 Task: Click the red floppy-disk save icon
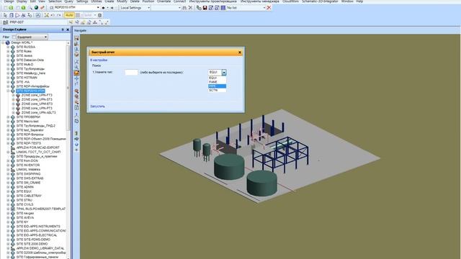(205, 8)
